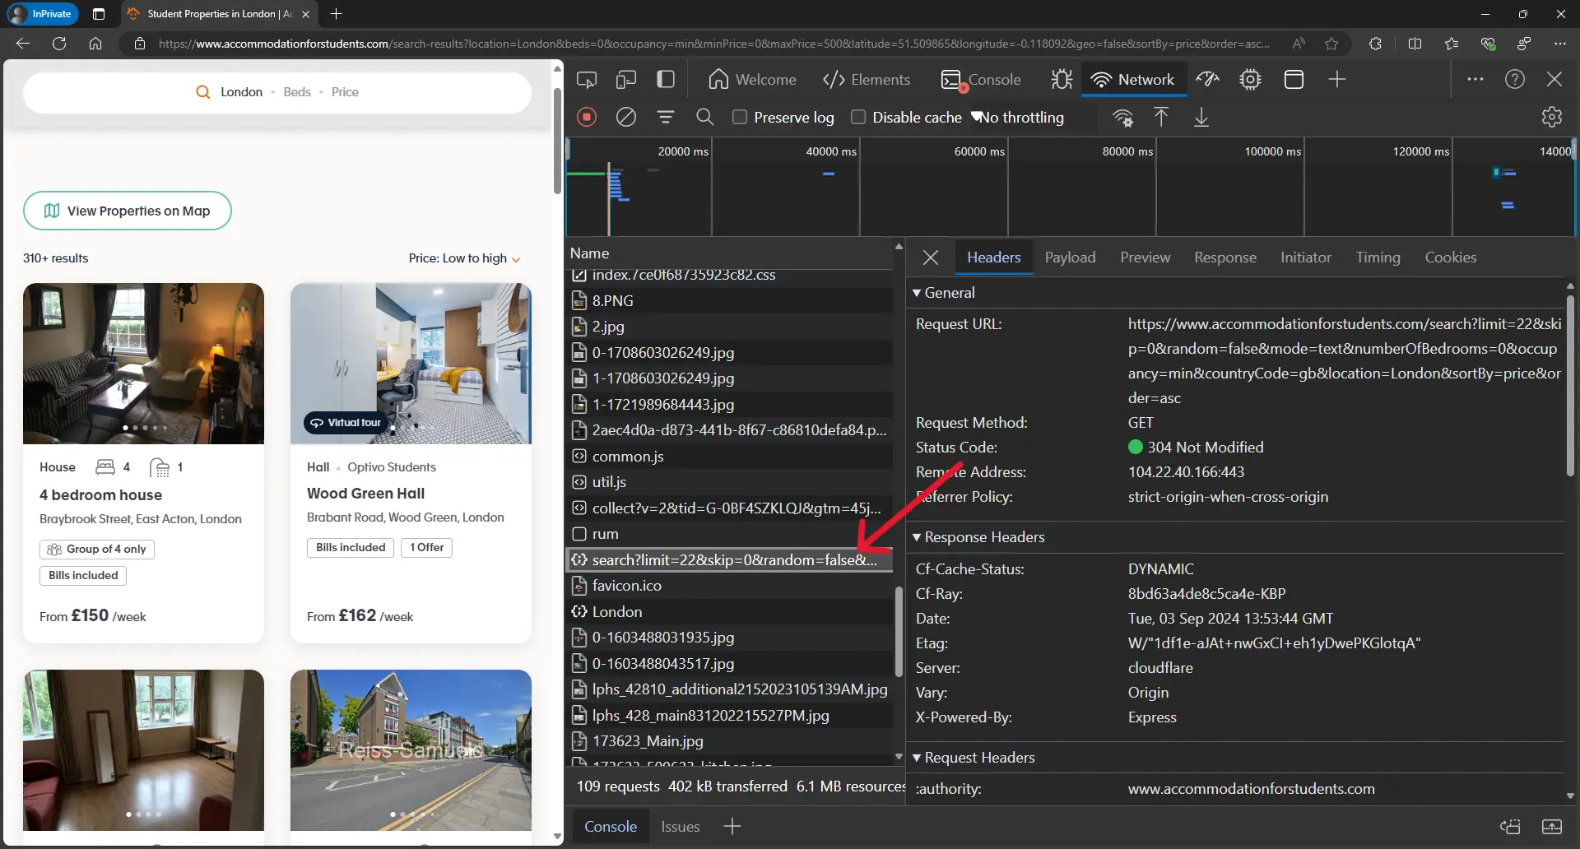
Task: Enable the Preserve log checkbox
Action: [x=740, y=117]
